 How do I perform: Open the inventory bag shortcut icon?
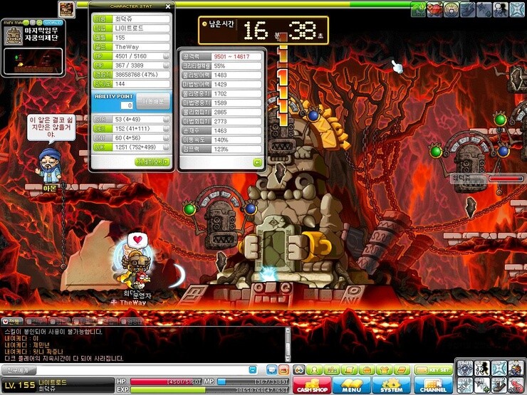coord(367,370)
